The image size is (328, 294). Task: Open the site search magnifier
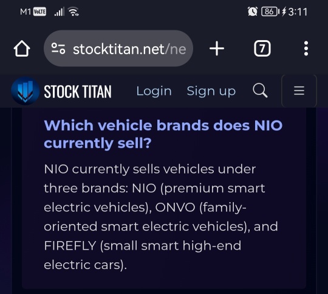[x=260, y=91]
